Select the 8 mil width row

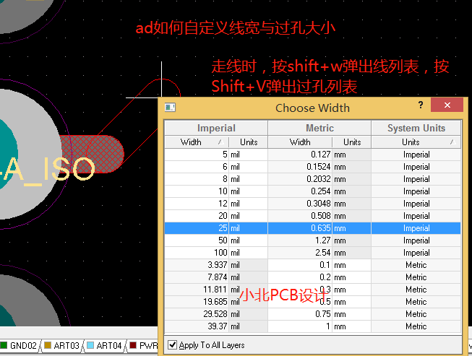(312, 179)
